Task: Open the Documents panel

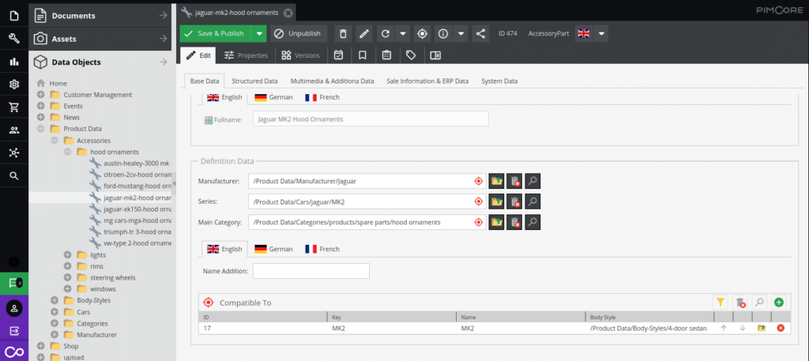Action: (100, 16)
